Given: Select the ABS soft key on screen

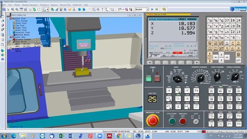Looking at the screenshot, I should point(156,56).
